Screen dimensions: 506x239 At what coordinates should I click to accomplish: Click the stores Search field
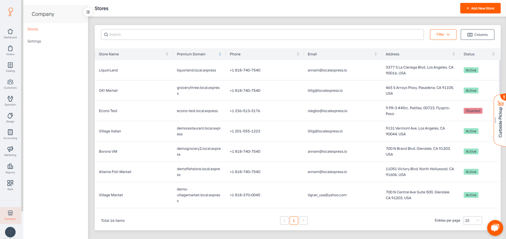[x=262, y=34]
